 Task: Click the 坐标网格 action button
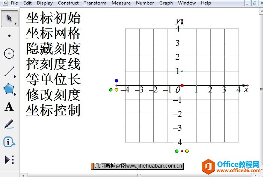click(x=53, y=33)
